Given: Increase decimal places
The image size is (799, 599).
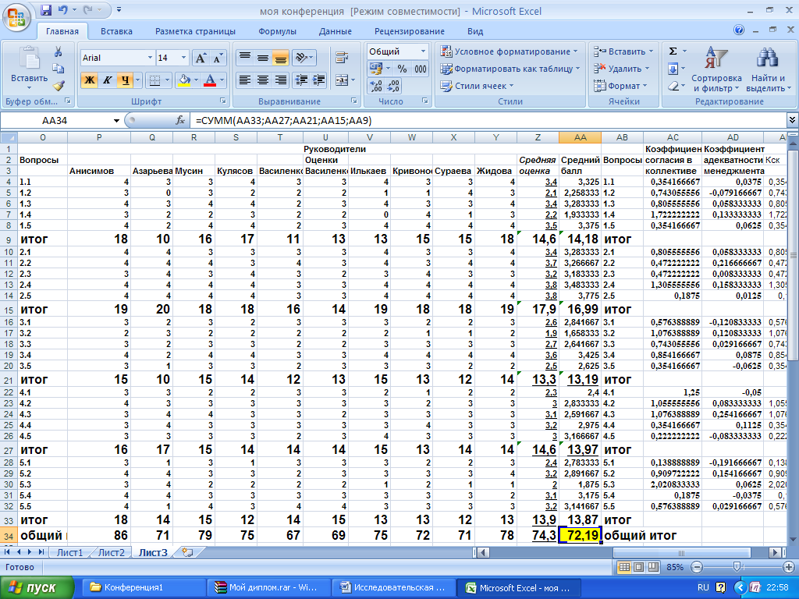Looking at the screenshot, I should [376, 86].
